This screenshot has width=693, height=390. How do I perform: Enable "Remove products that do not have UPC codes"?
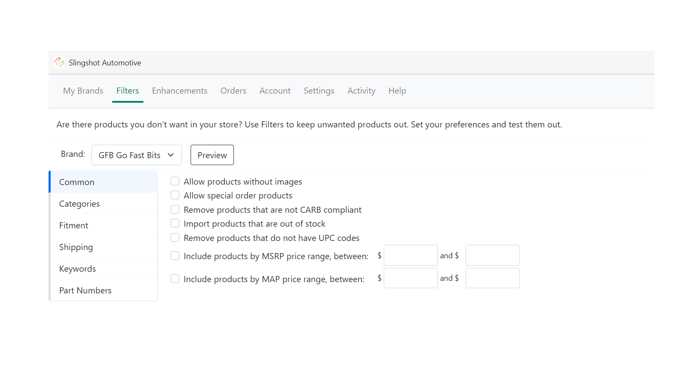(x=175, y=237)
